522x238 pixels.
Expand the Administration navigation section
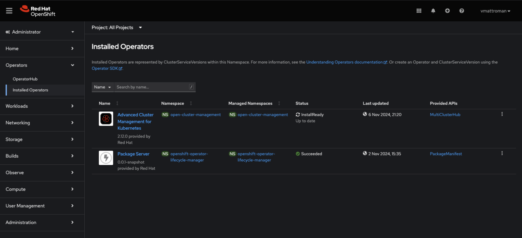(42, 222)
